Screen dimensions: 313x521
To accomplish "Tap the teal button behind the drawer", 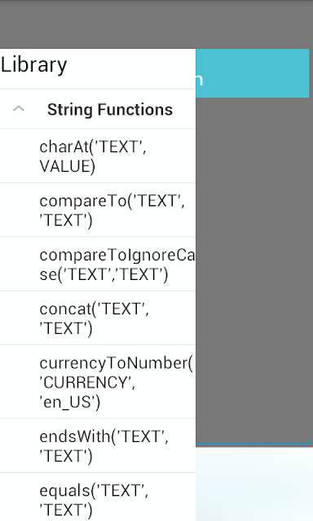I will tap(253, 73).
